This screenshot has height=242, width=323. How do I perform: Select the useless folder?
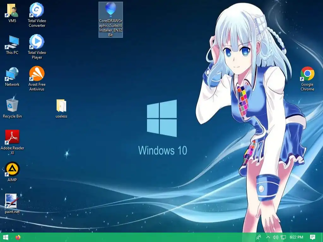62,109
